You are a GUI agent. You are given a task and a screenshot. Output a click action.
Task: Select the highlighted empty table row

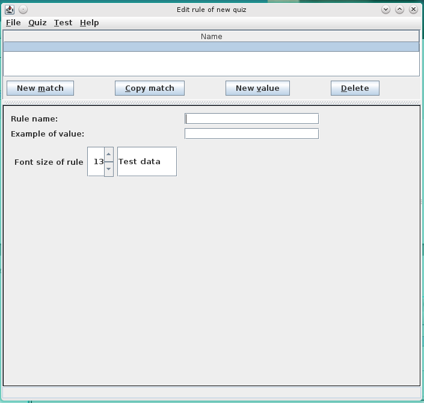coord(211,47)
